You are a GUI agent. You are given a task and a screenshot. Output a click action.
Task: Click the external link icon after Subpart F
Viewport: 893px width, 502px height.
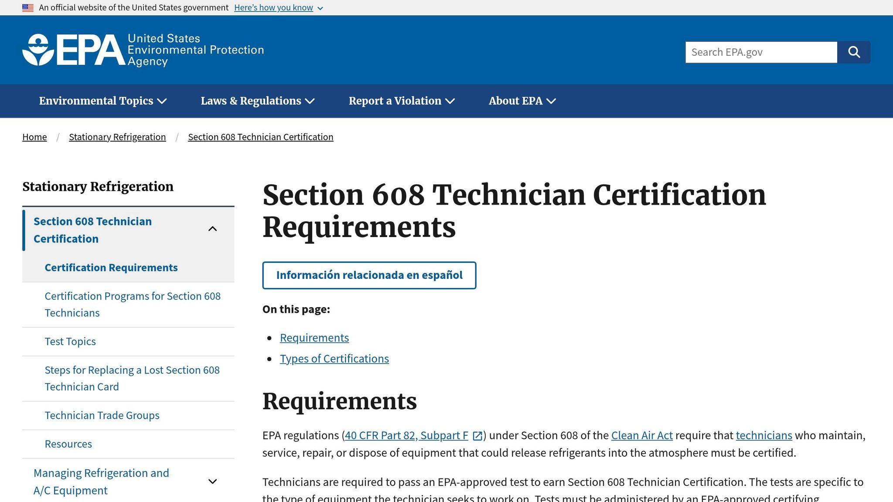(x=477, y=436)
